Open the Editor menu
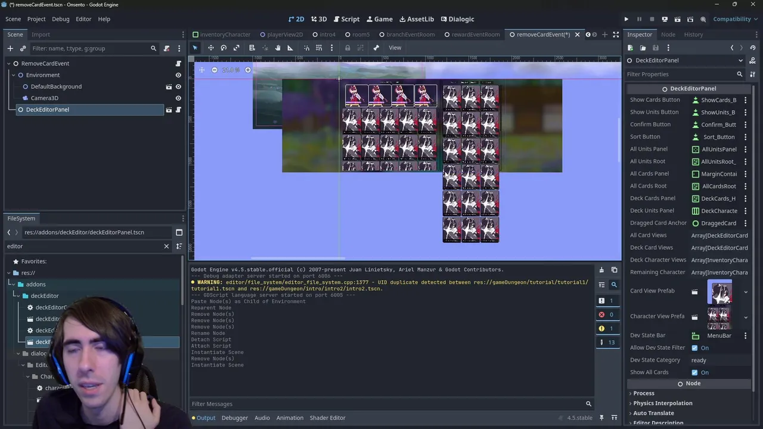 pyautogui.click(x=83, y=19)
